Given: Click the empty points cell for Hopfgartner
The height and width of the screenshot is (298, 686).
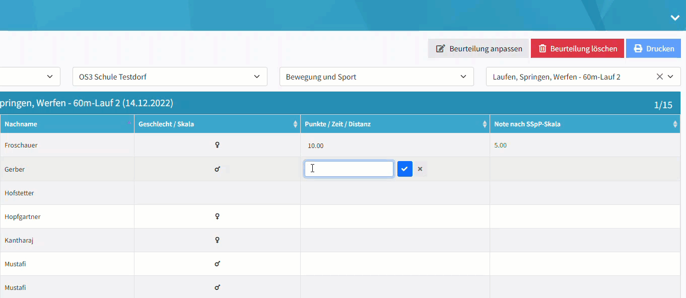Looking at the screenshot, I should pos(395,216).
